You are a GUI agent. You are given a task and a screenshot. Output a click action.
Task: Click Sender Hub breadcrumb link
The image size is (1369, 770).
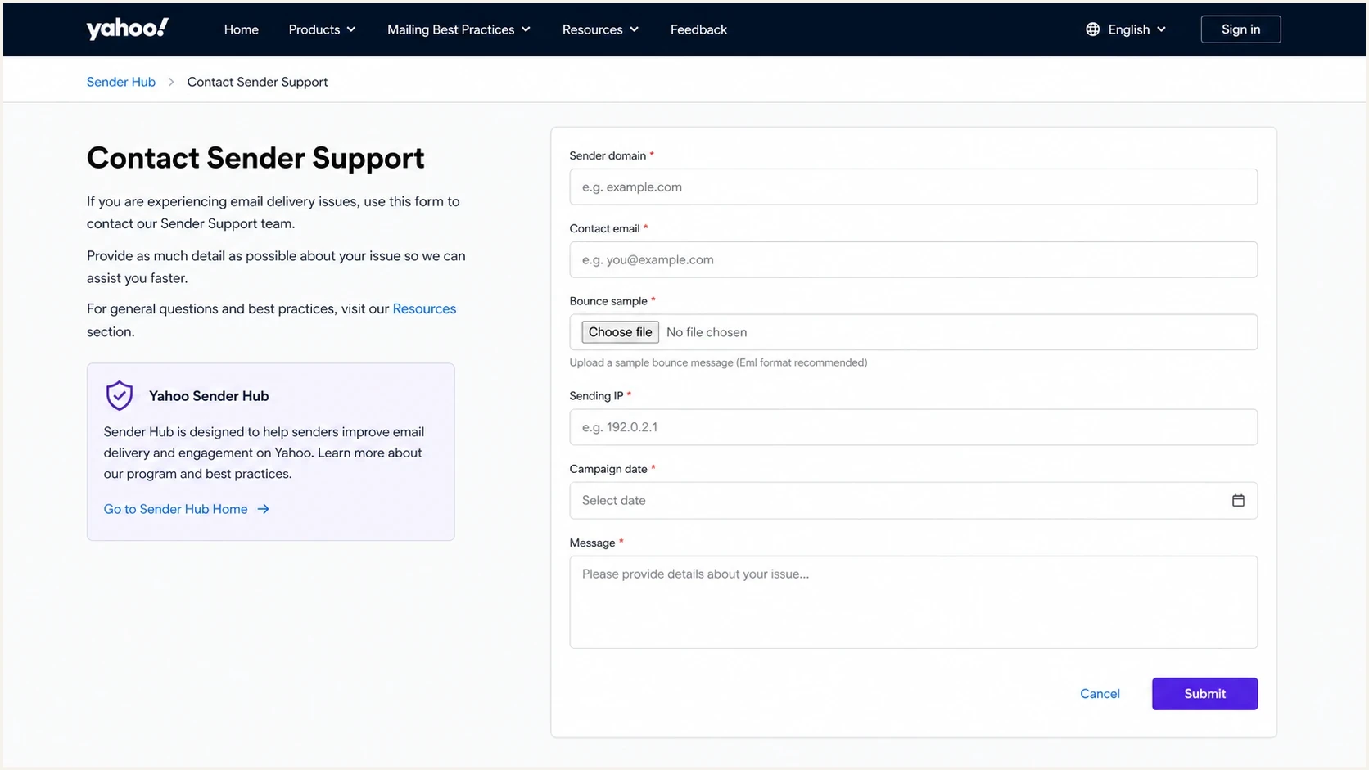coord(121,82)
